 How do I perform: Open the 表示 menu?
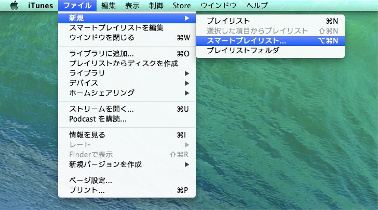click(x=132, y=5)
